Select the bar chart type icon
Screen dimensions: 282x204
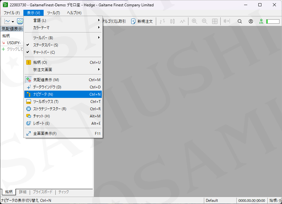pos(162,21)
